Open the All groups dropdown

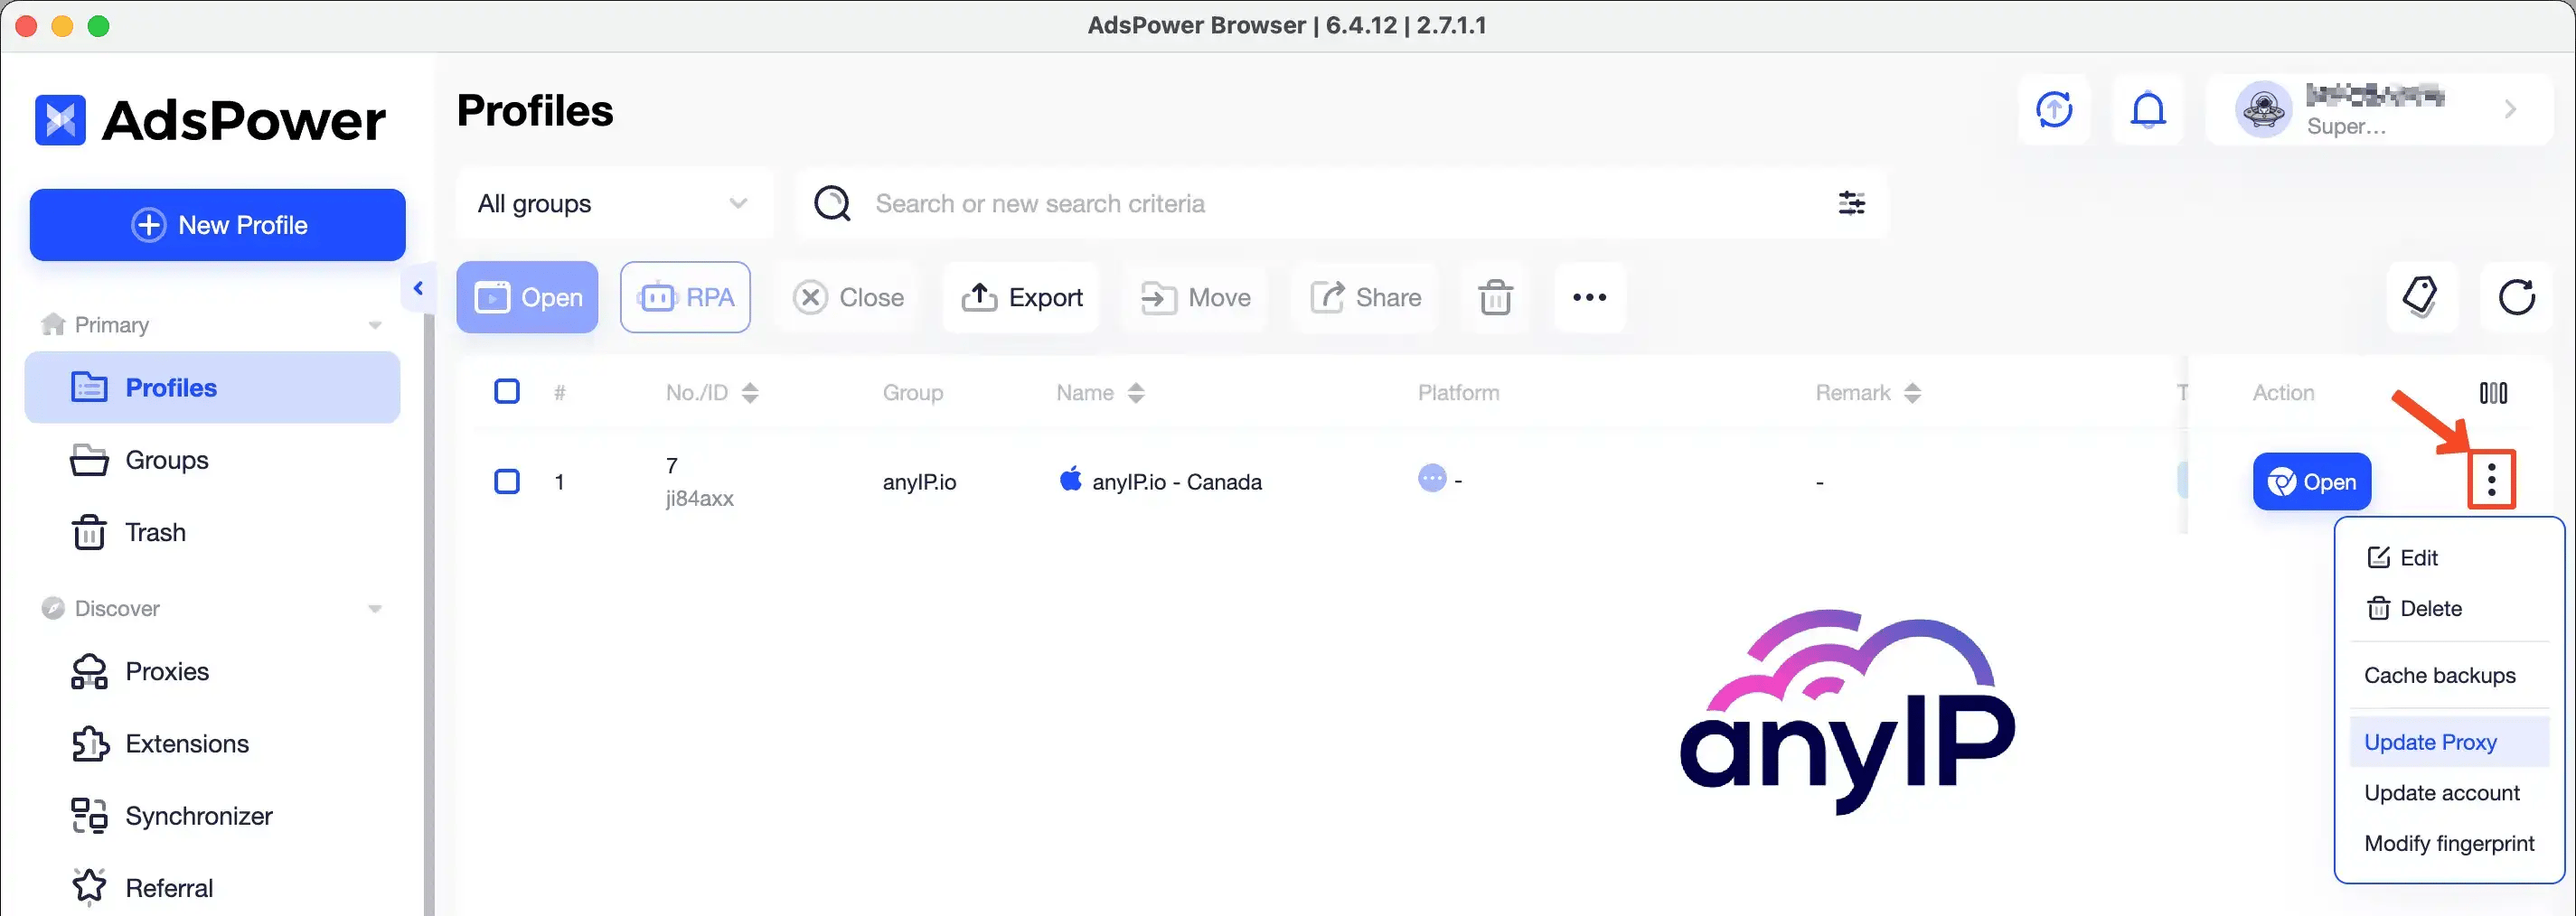click(x=613, y=202)
